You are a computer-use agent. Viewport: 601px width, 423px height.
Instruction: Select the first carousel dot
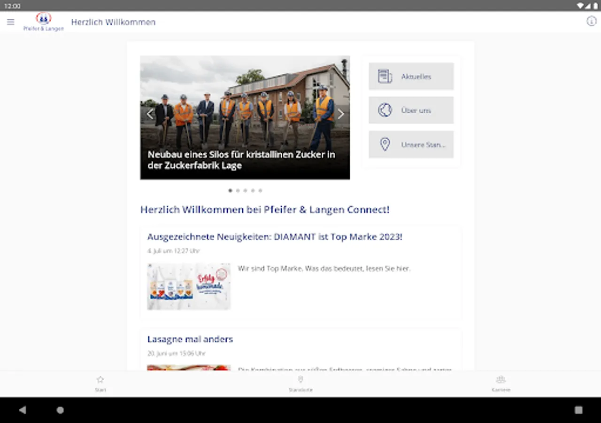pyautogui.click(x=230, y=190)
